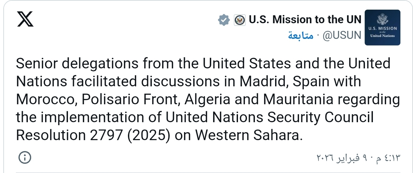Click the government seal beside account name

[x=240, y=20]
